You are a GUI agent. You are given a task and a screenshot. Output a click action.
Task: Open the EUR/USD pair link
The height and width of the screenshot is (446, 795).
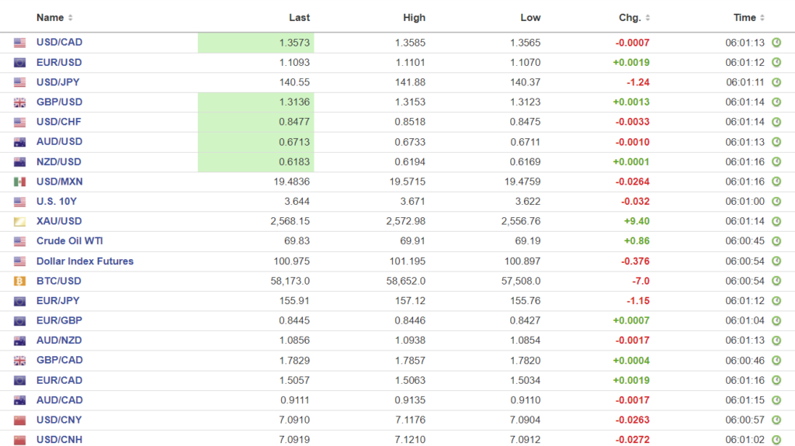pos(59,62)
